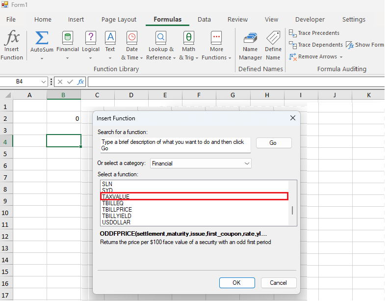This screenshot has height=301, width=388.
Task: Switch to the Review tab
Action: (237, 19)
